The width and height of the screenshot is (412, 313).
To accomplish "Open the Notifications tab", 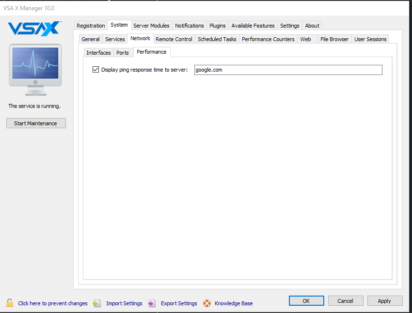I will pos(189,26).
